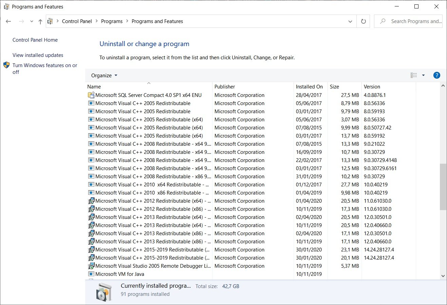Screen dimensions: 447x305
Task: Open Turn Windows features on or off
Action: pyautogui.click(x=45, y=68)
